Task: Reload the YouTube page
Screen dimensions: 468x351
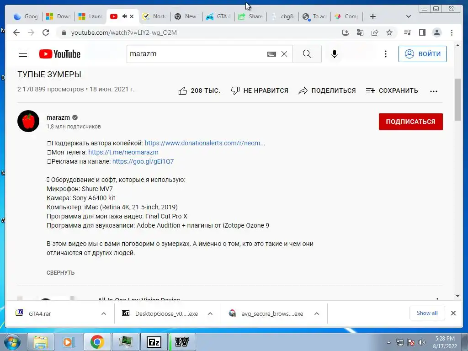Action: [x=46, y=32]
